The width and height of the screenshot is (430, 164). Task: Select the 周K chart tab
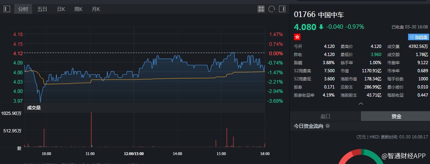(78, 9)
